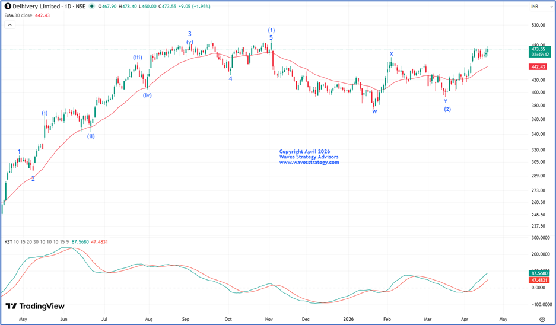Click the 237.50 price scale label
The image size is (556, 325).
(x=538, y=226)
